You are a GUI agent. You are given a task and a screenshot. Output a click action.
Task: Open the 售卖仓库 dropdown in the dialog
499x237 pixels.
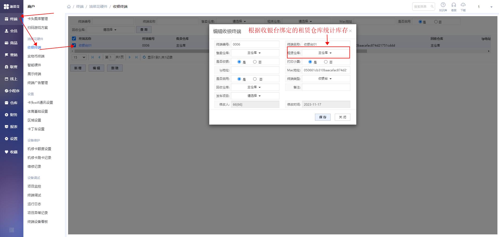click(x=255, y=53)
